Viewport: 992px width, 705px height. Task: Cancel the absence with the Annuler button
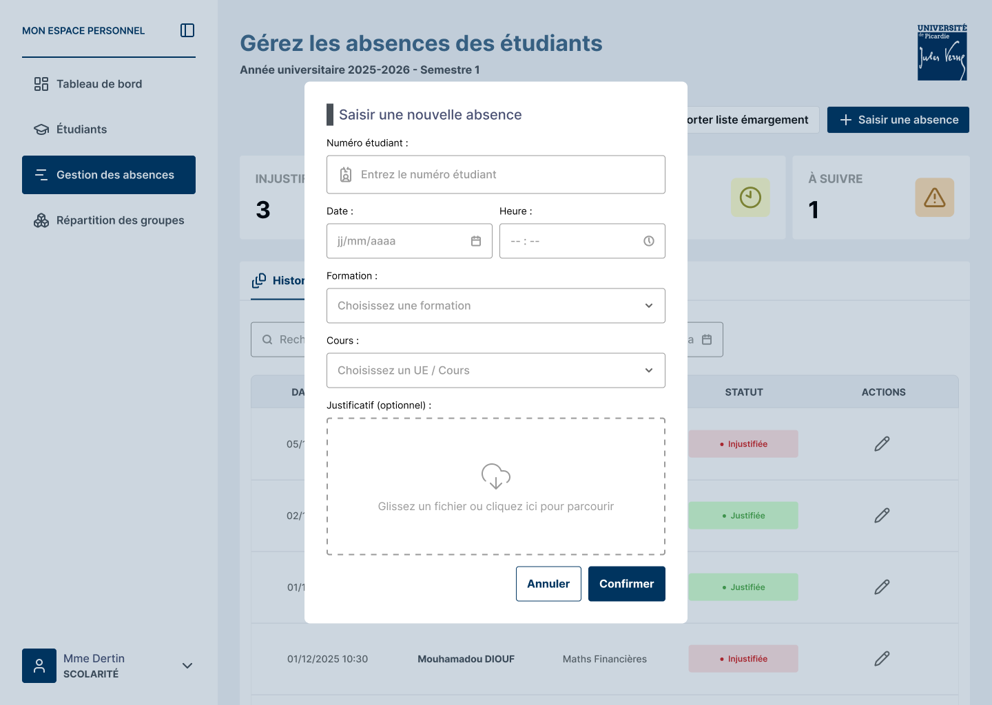click(548, 583)
